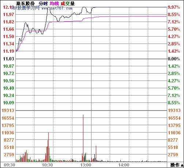Screen dimensions: 184x168
Task: Open the 操作 menu at bottom right
Action: coord(177,165)
